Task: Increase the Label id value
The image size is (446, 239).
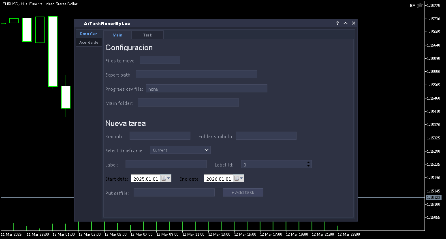Action: pos(309,162)
